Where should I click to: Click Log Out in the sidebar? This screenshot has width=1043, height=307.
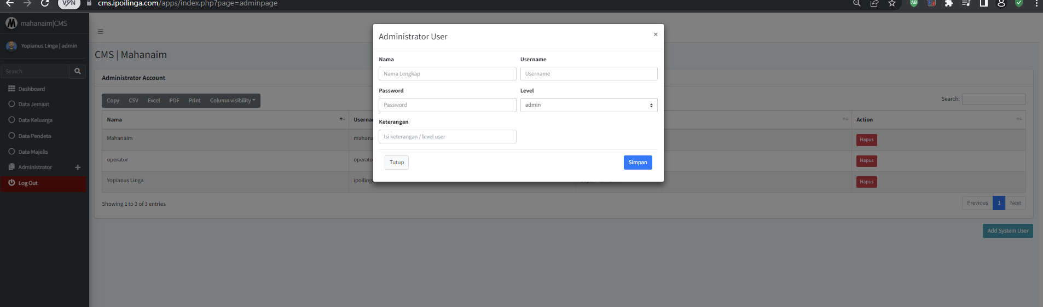pos(44,183)
